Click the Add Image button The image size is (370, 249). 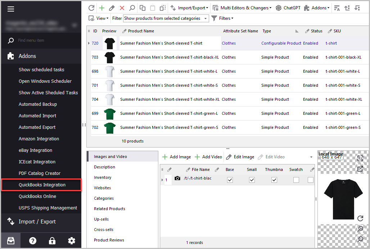click(x=176, y=157)
